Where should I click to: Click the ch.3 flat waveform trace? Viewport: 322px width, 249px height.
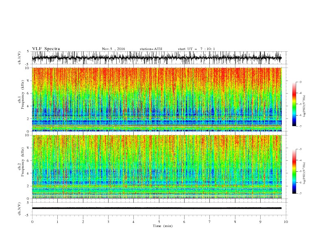pos(157,208)
